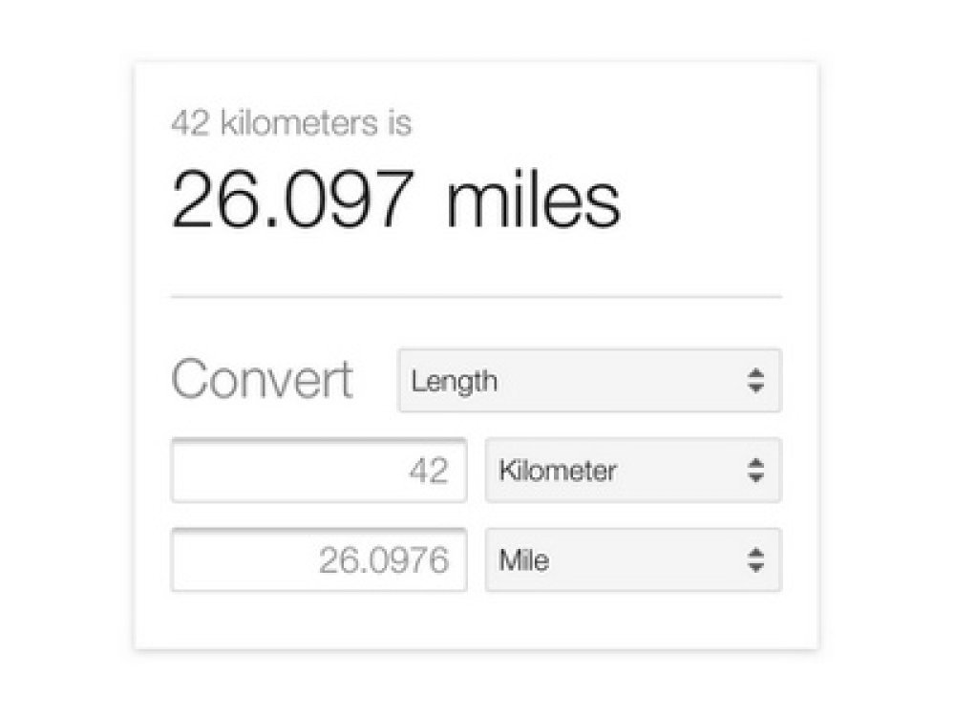Screen dimensions: 955x716
Task: Click the "Length" text in the category selector
Action: [x=455, y=382]
